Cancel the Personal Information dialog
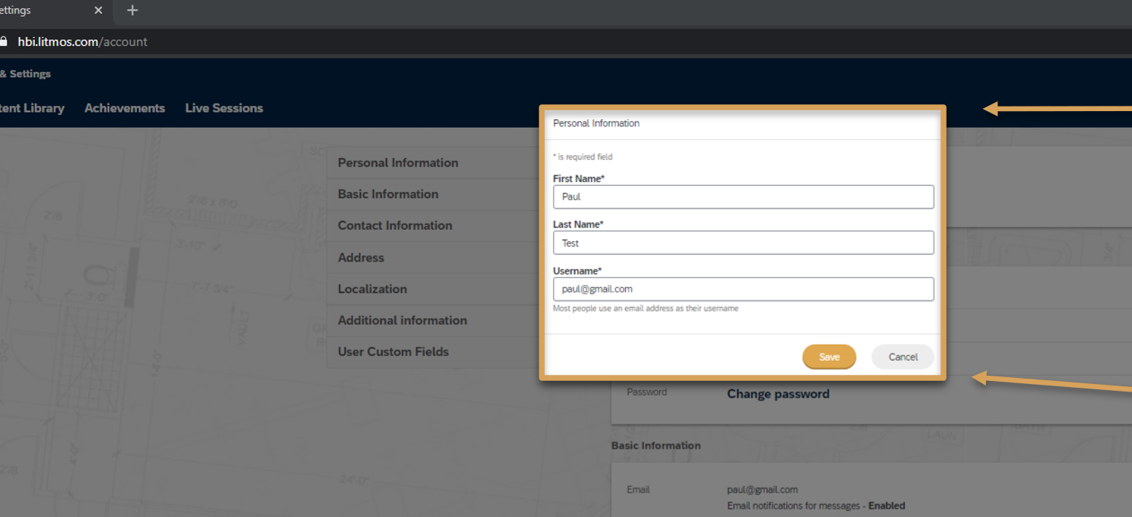This screenshot has width=1132, height=517. [903, 357]
